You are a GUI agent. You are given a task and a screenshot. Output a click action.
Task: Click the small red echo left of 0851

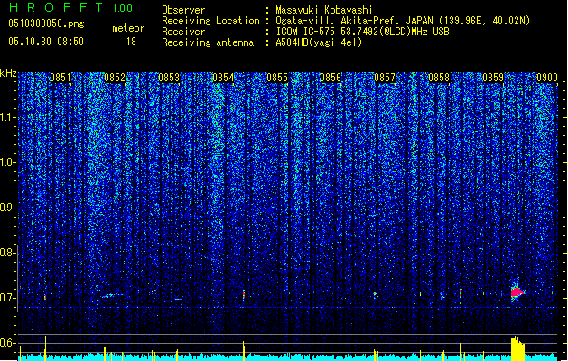tap(45, 297)
